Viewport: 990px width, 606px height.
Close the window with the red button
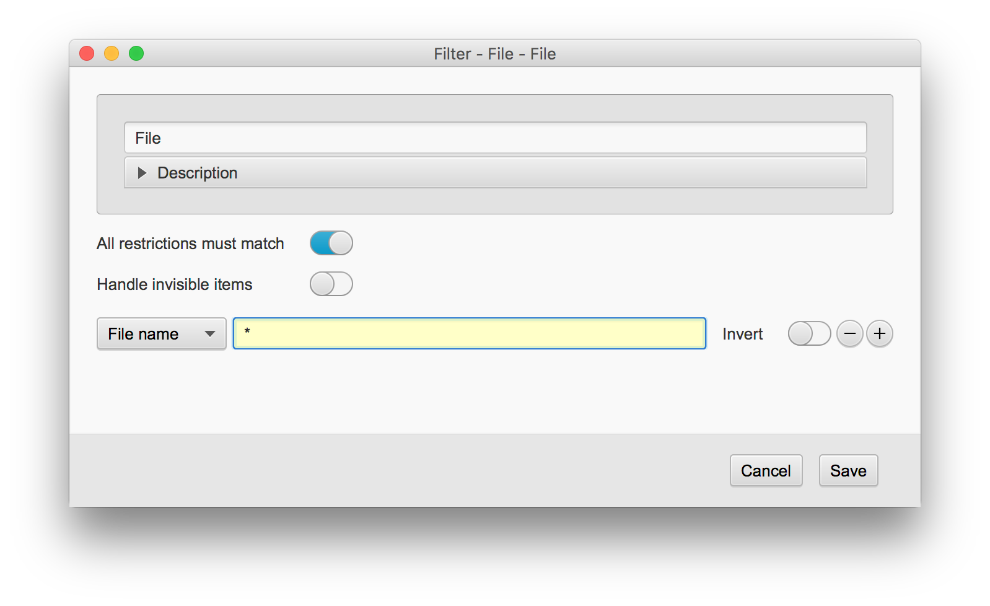coord(87,54)
